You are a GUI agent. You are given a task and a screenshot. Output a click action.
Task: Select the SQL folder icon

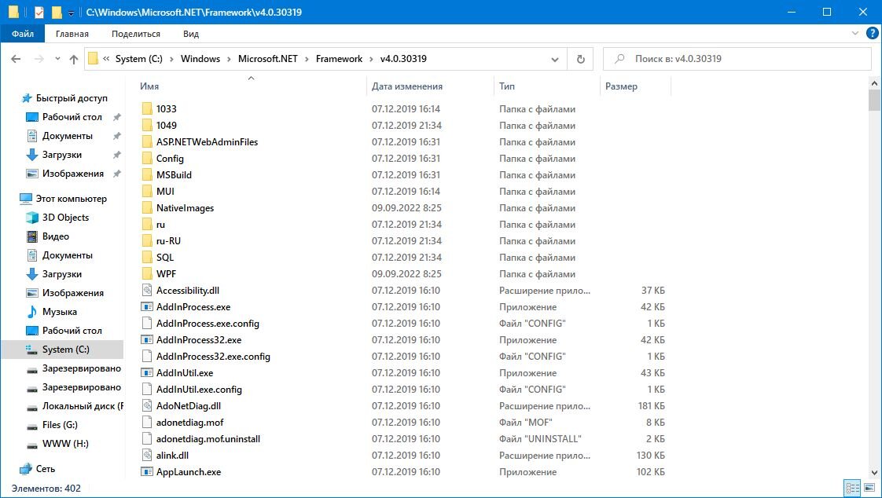(147, 257)
